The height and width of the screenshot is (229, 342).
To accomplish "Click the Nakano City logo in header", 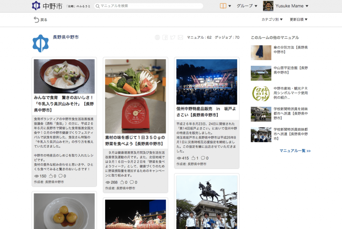I will point(36,6).
